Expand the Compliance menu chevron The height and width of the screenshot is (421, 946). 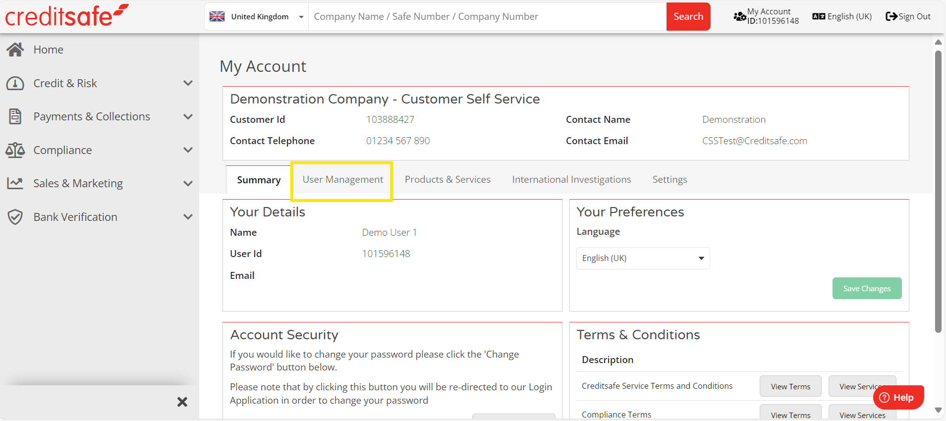click(188, 150)
